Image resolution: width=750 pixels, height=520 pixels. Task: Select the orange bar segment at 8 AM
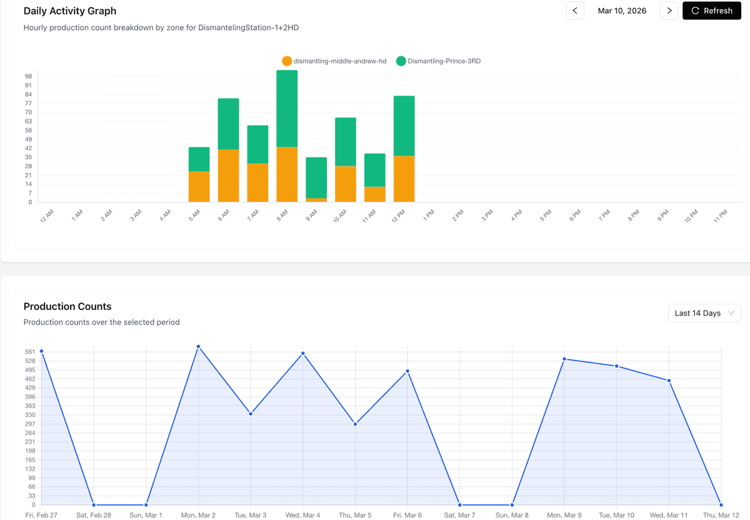point(286,175)
